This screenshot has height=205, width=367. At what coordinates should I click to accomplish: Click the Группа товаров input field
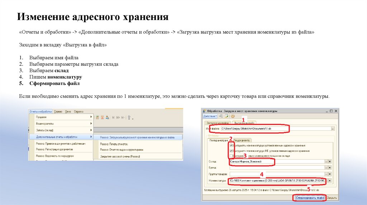(277, 174)
